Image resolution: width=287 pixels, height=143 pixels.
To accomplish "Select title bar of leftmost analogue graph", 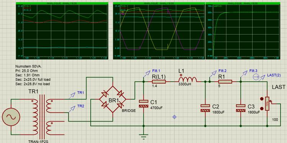I will tap(62, 3).
